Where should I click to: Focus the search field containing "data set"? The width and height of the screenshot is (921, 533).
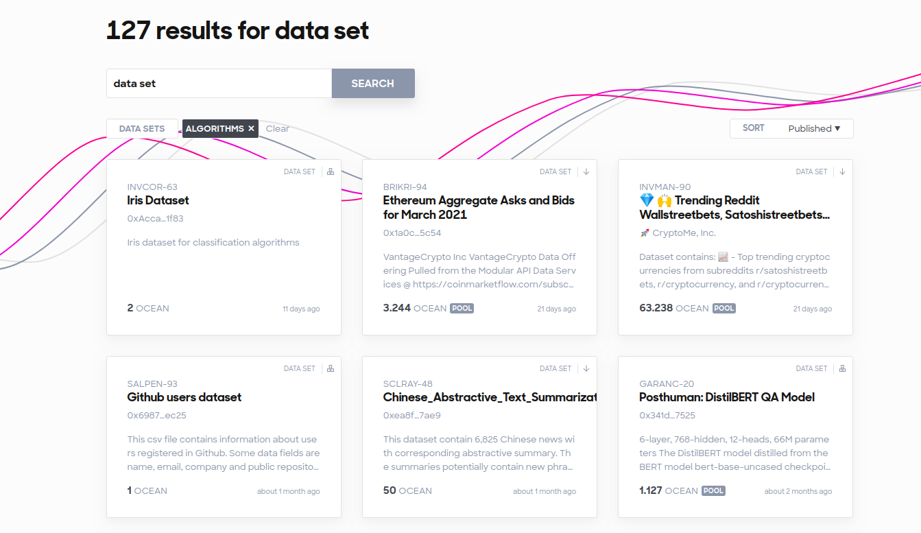pyautogui.click(x=219, y=83)
